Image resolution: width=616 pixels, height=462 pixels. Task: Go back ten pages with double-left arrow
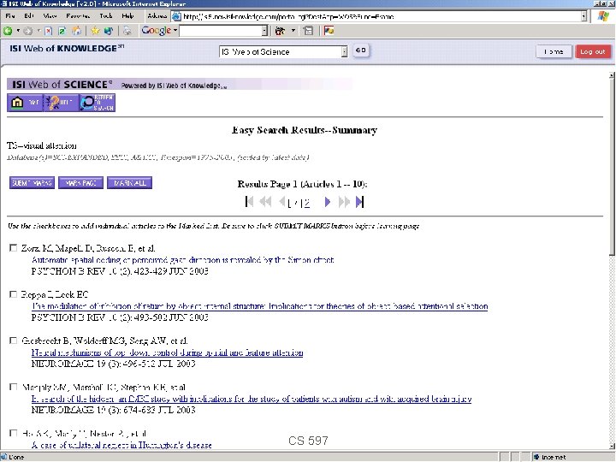point(265,202)
